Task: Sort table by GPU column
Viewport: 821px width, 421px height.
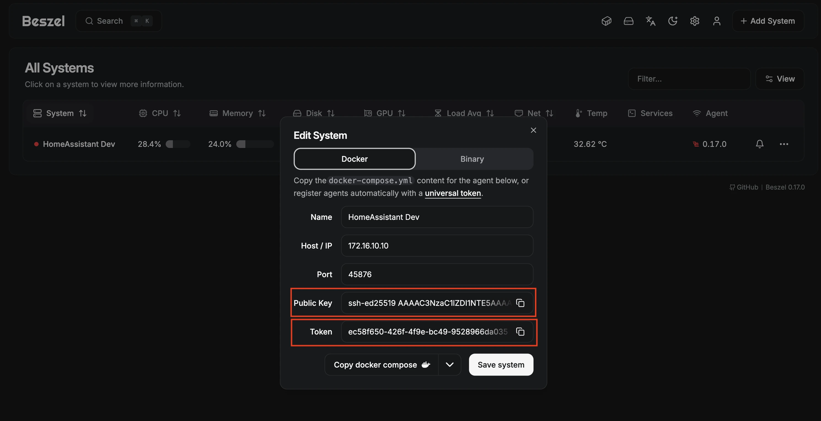Action: [x=384, y=113]
